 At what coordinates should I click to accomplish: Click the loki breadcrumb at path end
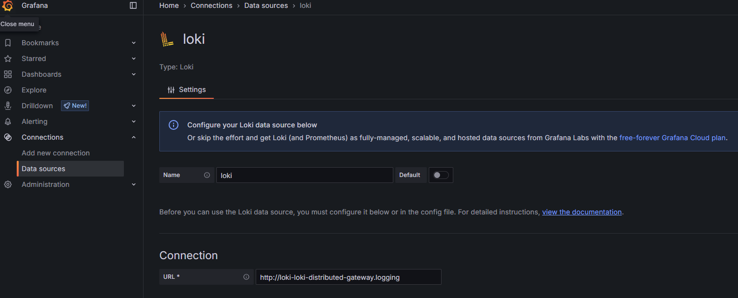coord(305,5)
